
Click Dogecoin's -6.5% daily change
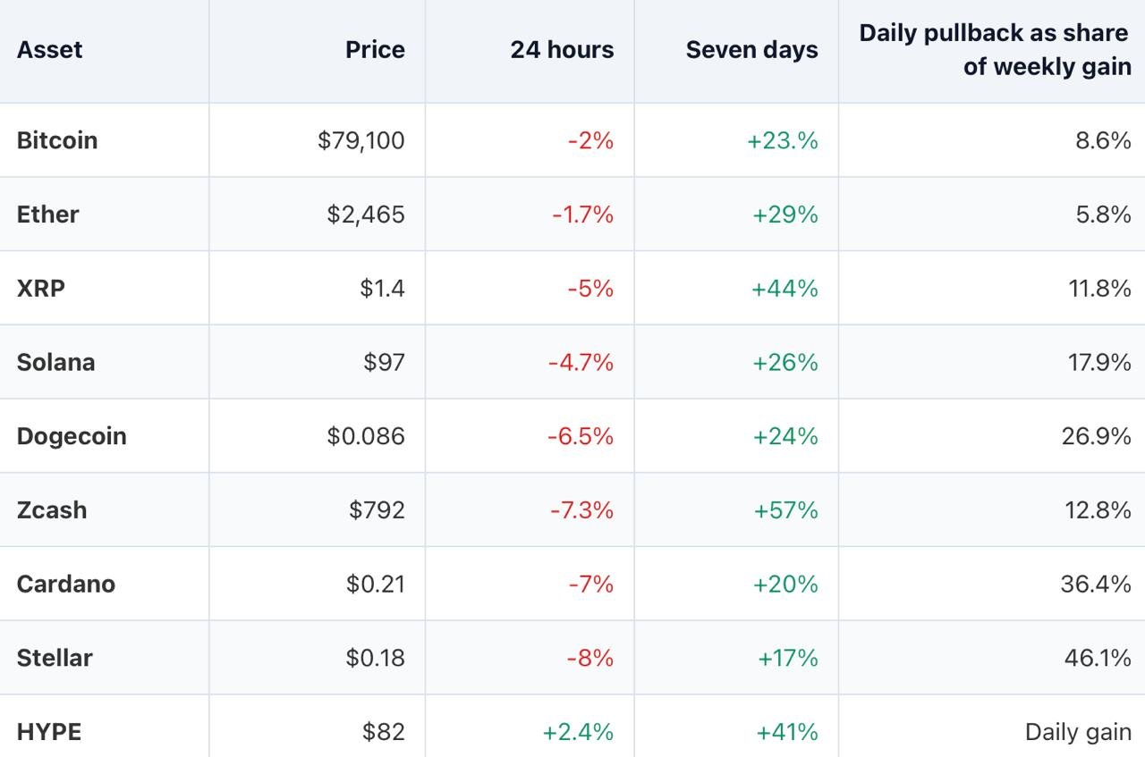pos(581,436)
